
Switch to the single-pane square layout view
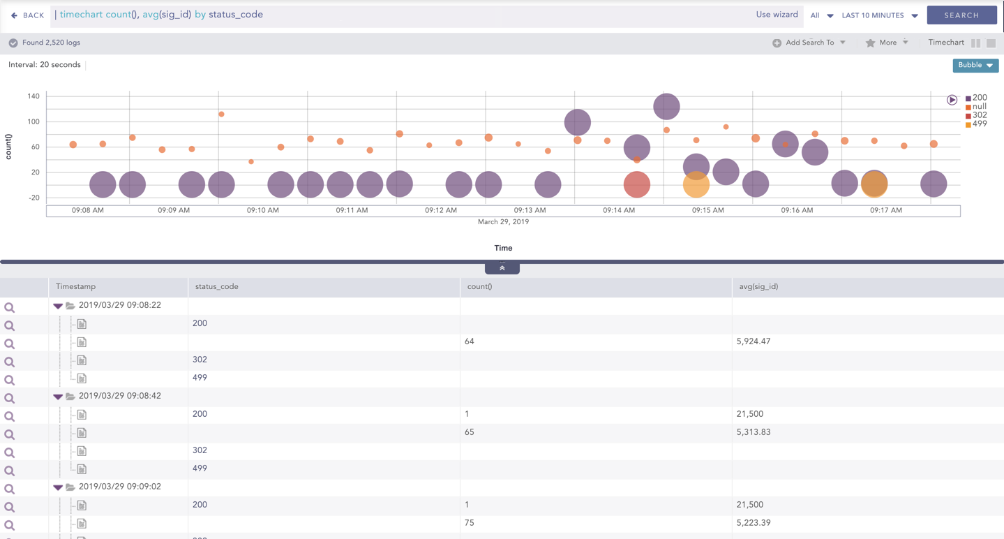tap(991, 43)
